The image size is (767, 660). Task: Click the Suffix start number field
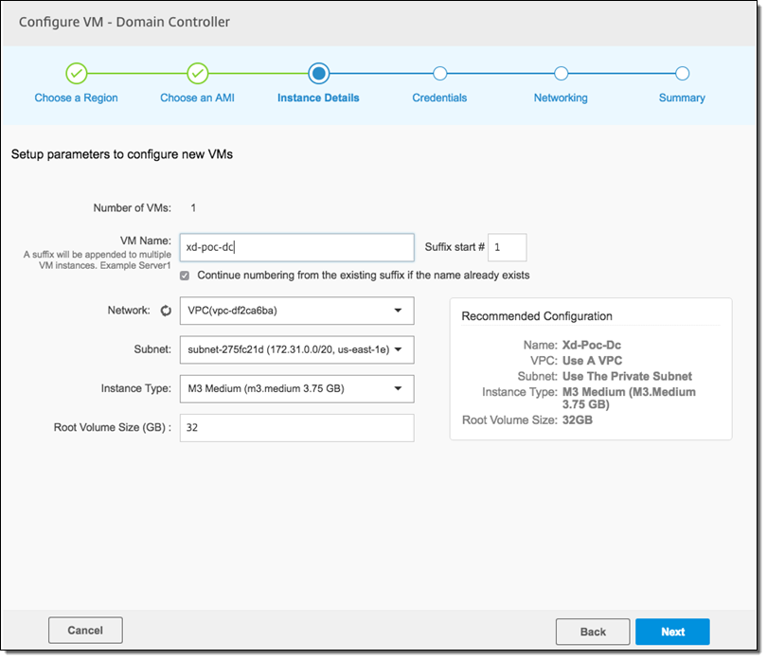click(x=508, y=247)
